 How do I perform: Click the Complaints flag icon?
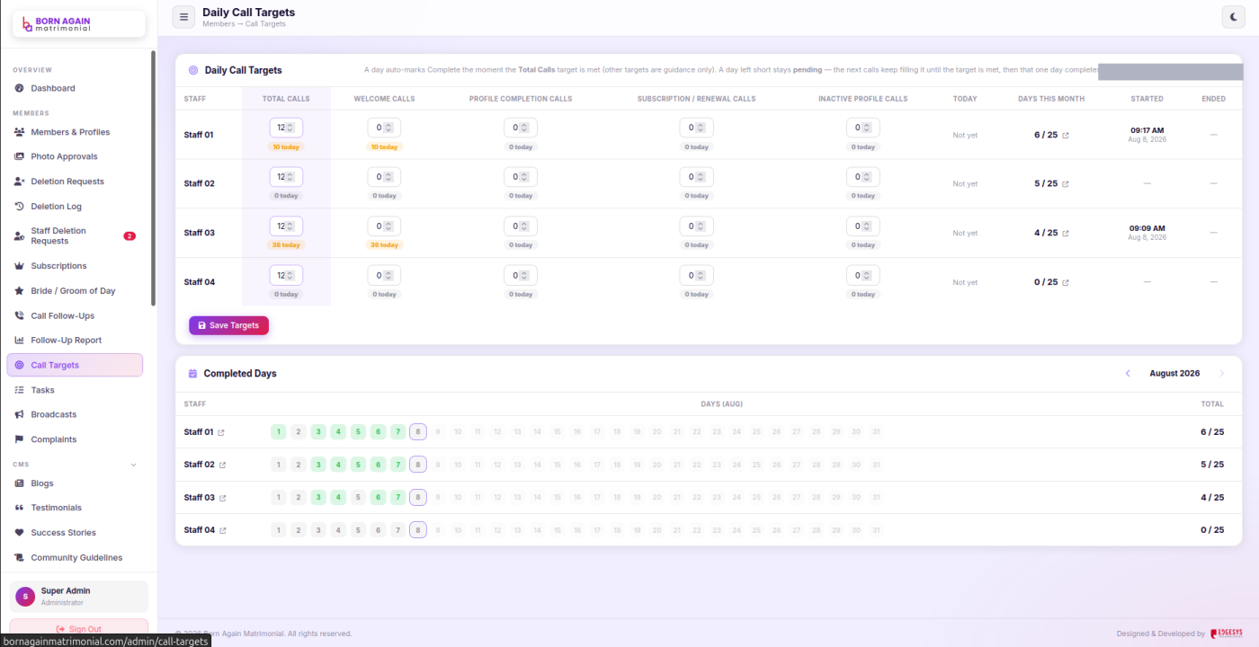point(20,439)
